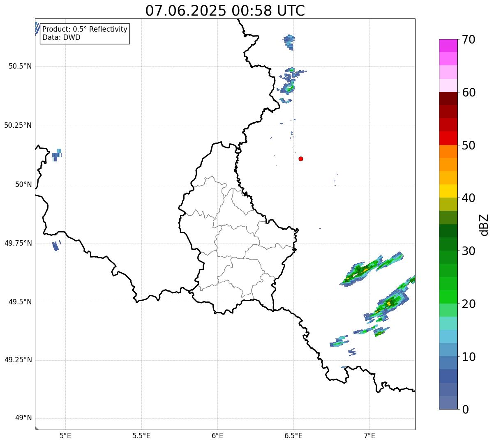Viewport: 494px width, 444px height.
Task: Click the longitude label "7°E"
Action: [369, 436]
